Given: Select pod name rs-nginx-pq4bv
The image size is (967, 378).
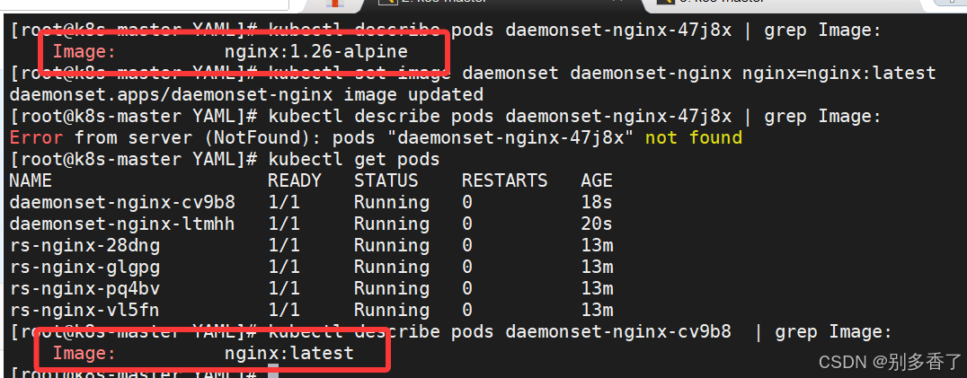Looking at the screenshot, I should [84, 289].
